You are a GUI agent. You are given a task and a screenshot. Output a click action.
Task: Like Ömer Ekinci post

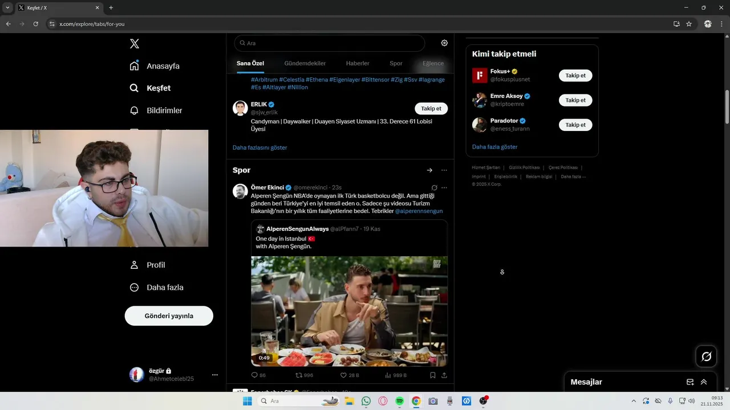[x=349, y=375]
